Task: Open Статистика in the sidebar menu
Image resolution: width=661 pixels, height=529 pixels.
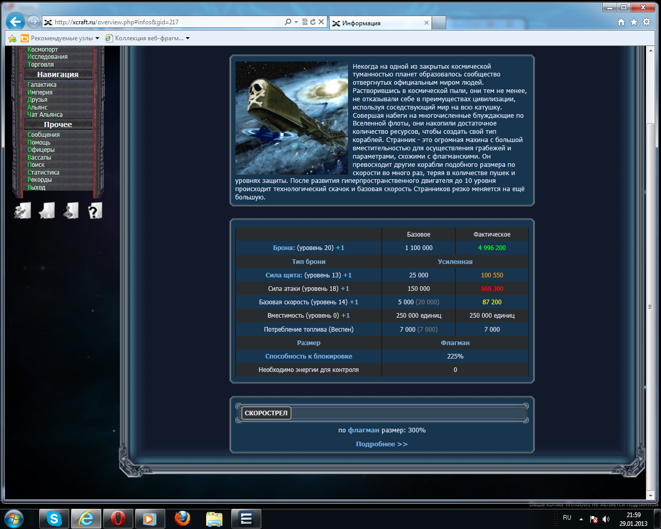Action: pos(43,173)
